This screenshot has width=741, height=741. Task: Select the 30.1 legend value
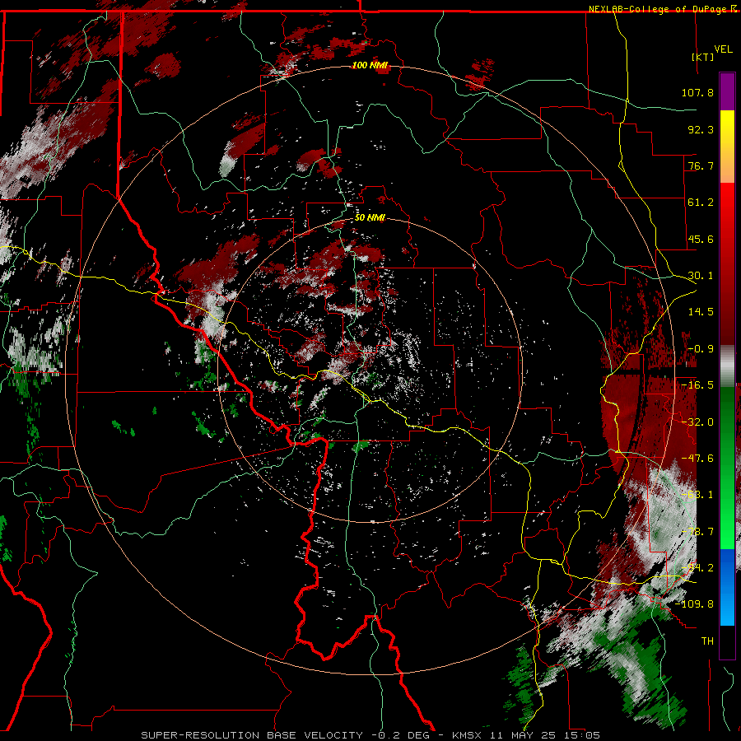point(701,276)
